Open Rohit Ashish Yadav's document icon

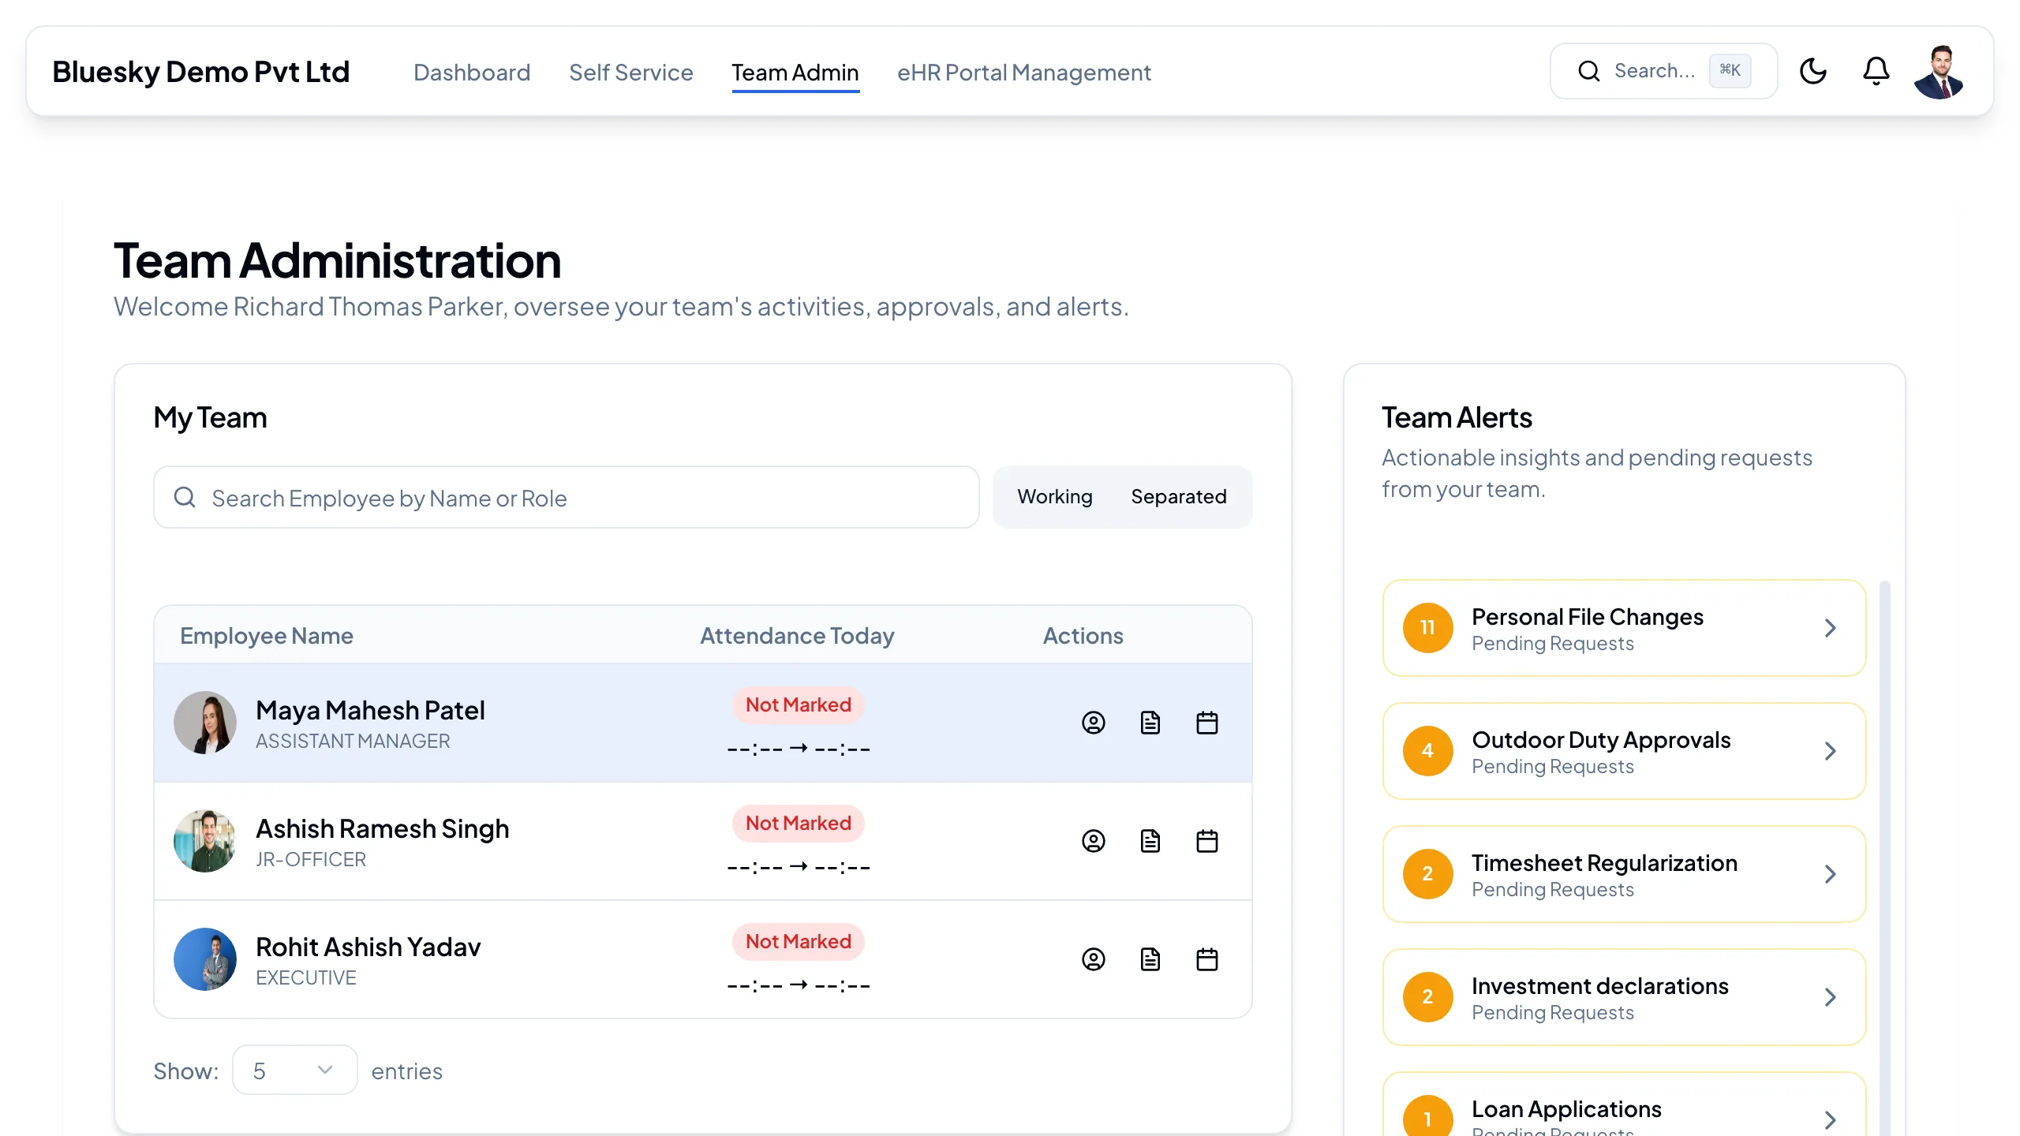pyautogui.click(x=1150, y=959)
